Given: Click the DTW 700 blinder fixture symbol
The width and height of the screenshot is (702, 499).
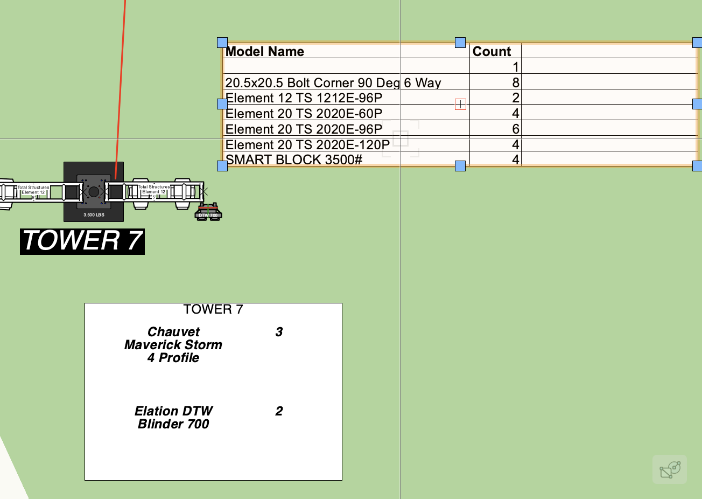Looking at the screenshot, I should 208,212.
